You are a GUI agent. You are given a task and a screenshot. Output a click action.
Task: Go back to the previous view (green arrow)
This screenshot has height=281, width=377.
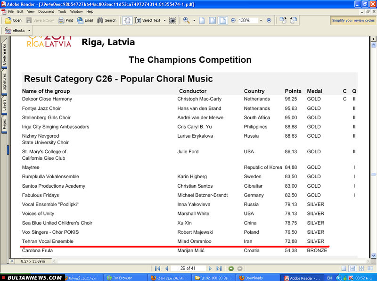[231, 268]
